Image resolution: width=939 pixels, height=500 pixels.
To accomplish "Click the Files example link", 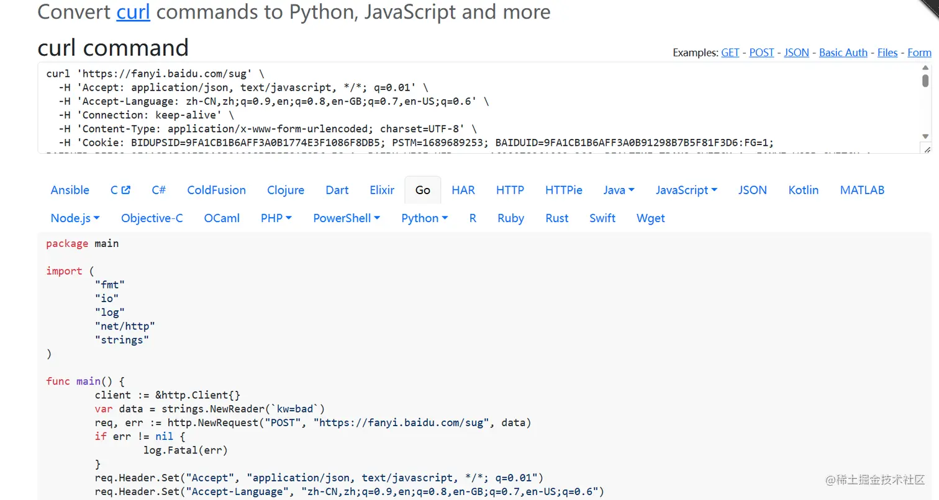I will pyautogui.click(x=887, y=53).
